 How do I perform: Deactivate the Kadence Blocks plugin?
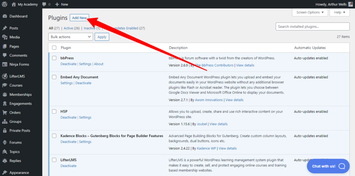68,142
